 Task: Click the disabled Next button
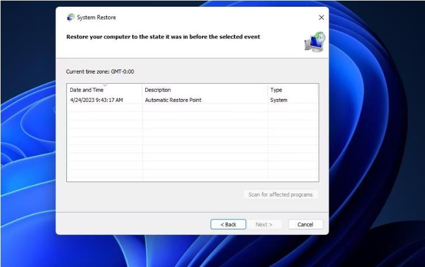264,225
